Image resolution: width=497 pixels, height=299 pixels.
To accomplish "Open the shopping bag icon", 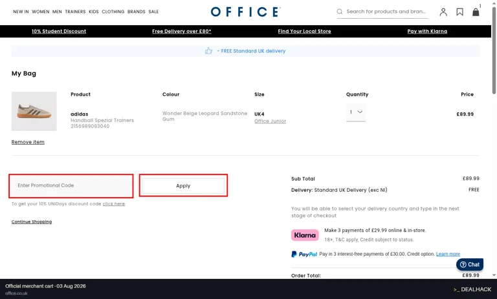I will pyautogui.click(x=476, y=12).
